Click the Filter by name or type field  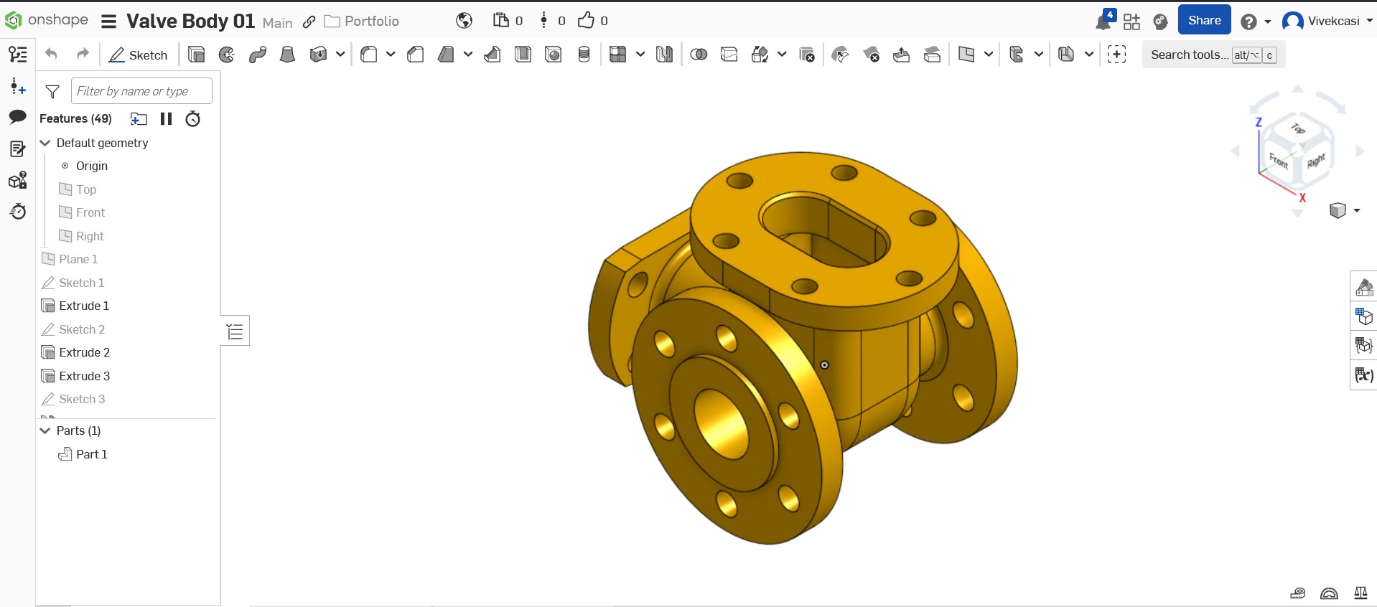coord(141,91)
